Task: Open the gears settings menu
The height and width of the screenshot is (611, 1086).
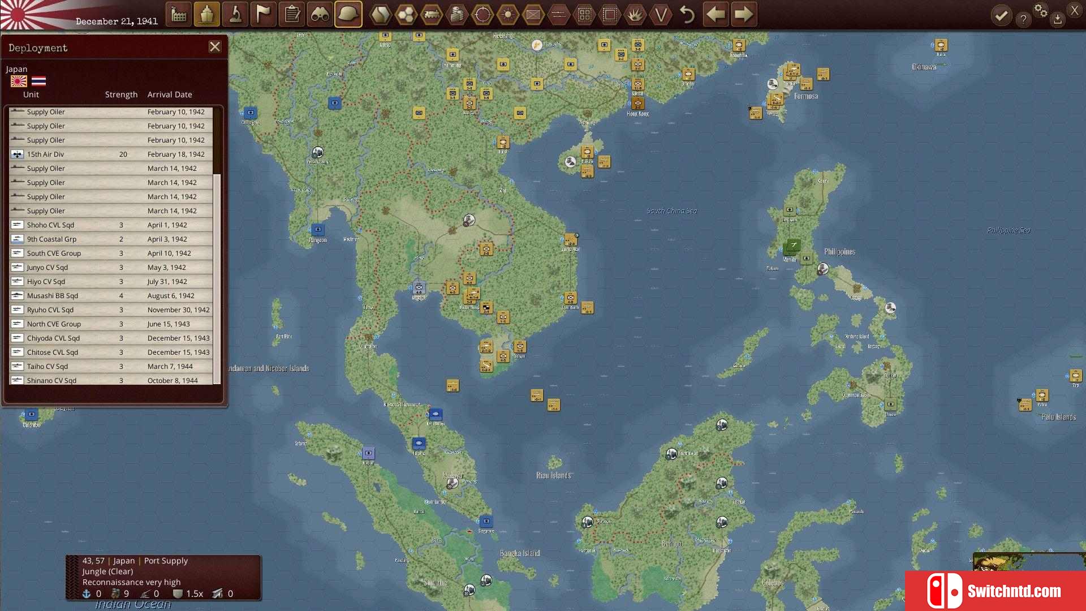Action: (x=1041, y=10)
